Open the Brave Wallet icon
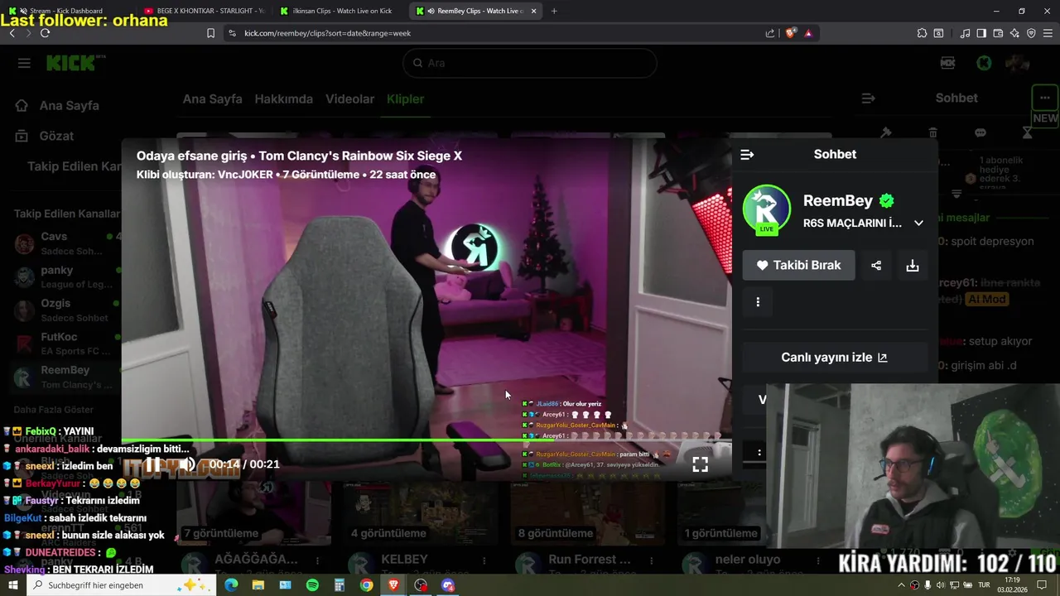This screenshot has width=1060, height=596. click(998, 33)
